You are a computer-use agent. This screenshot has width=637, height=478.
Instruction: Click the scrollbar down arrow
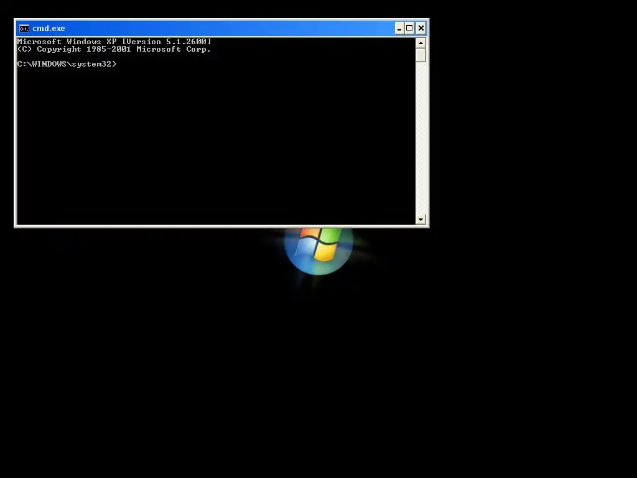[x=421, y=220]
